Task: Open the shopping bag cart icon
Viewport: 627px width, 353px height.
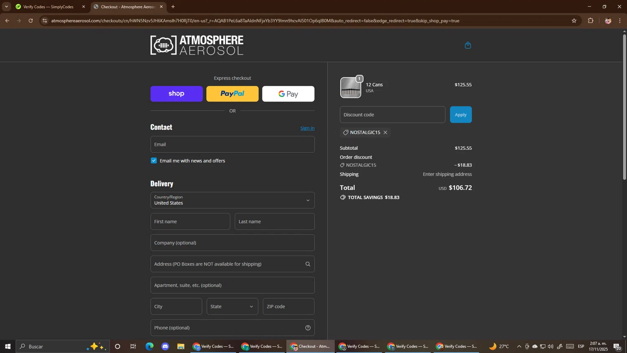Action: click(468, 45)
